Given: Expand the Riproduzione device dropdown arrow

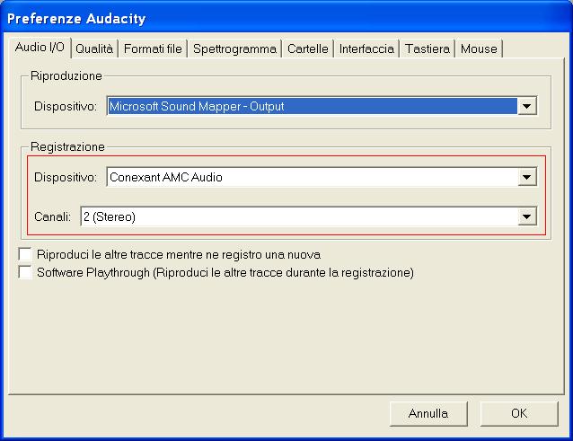Looking at the screenshot, I should click(x=527, y=107).
